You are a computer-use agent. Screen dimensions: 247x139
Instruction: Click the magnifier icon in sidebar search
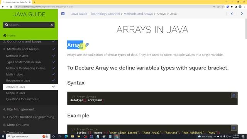point(7,25)
